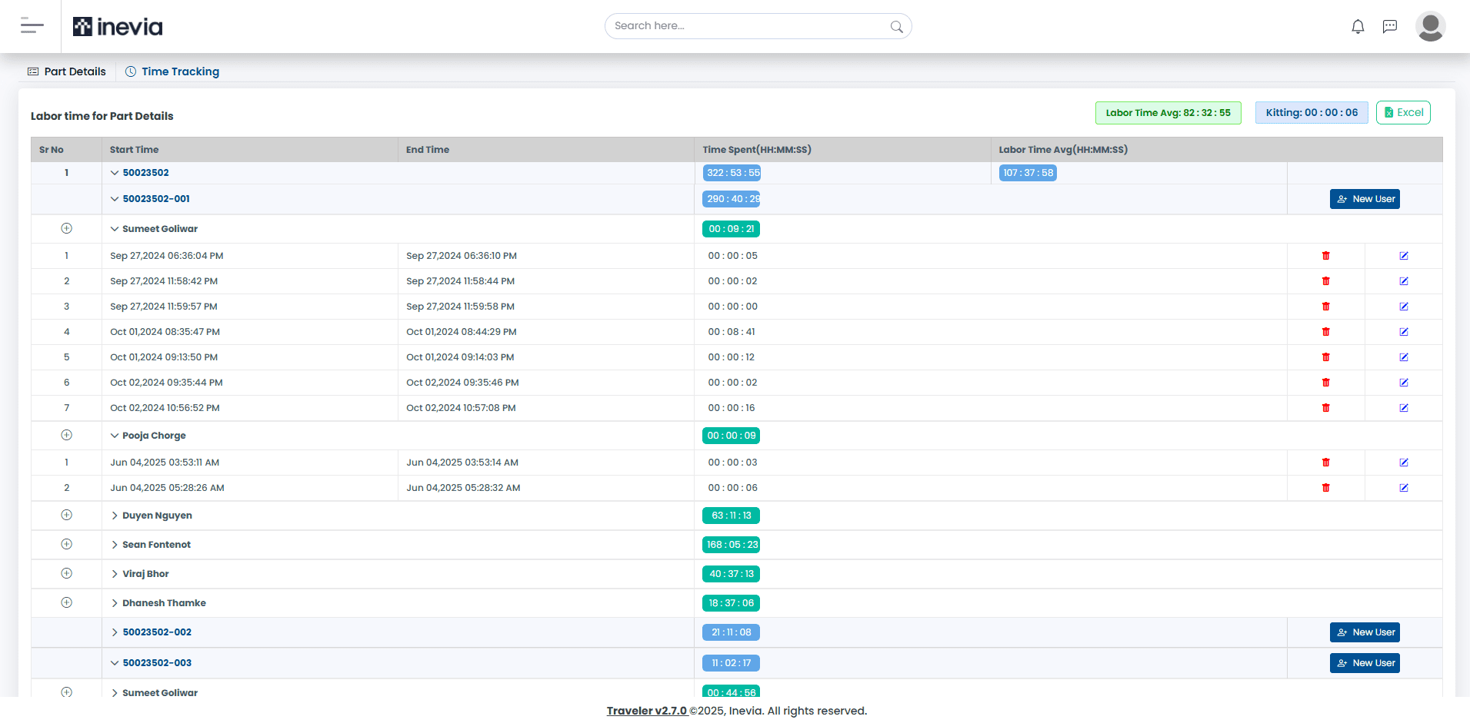Open the hamburger navigation menu

click(32, 25)
